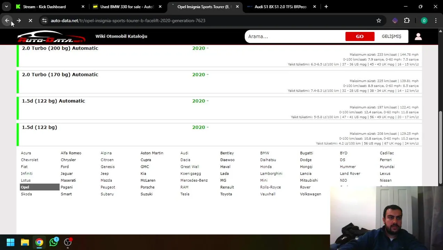Switch to Audi S1 8X S1 tab
The width and height of the screenshot is (443, 250).
(x=280, y=7)
